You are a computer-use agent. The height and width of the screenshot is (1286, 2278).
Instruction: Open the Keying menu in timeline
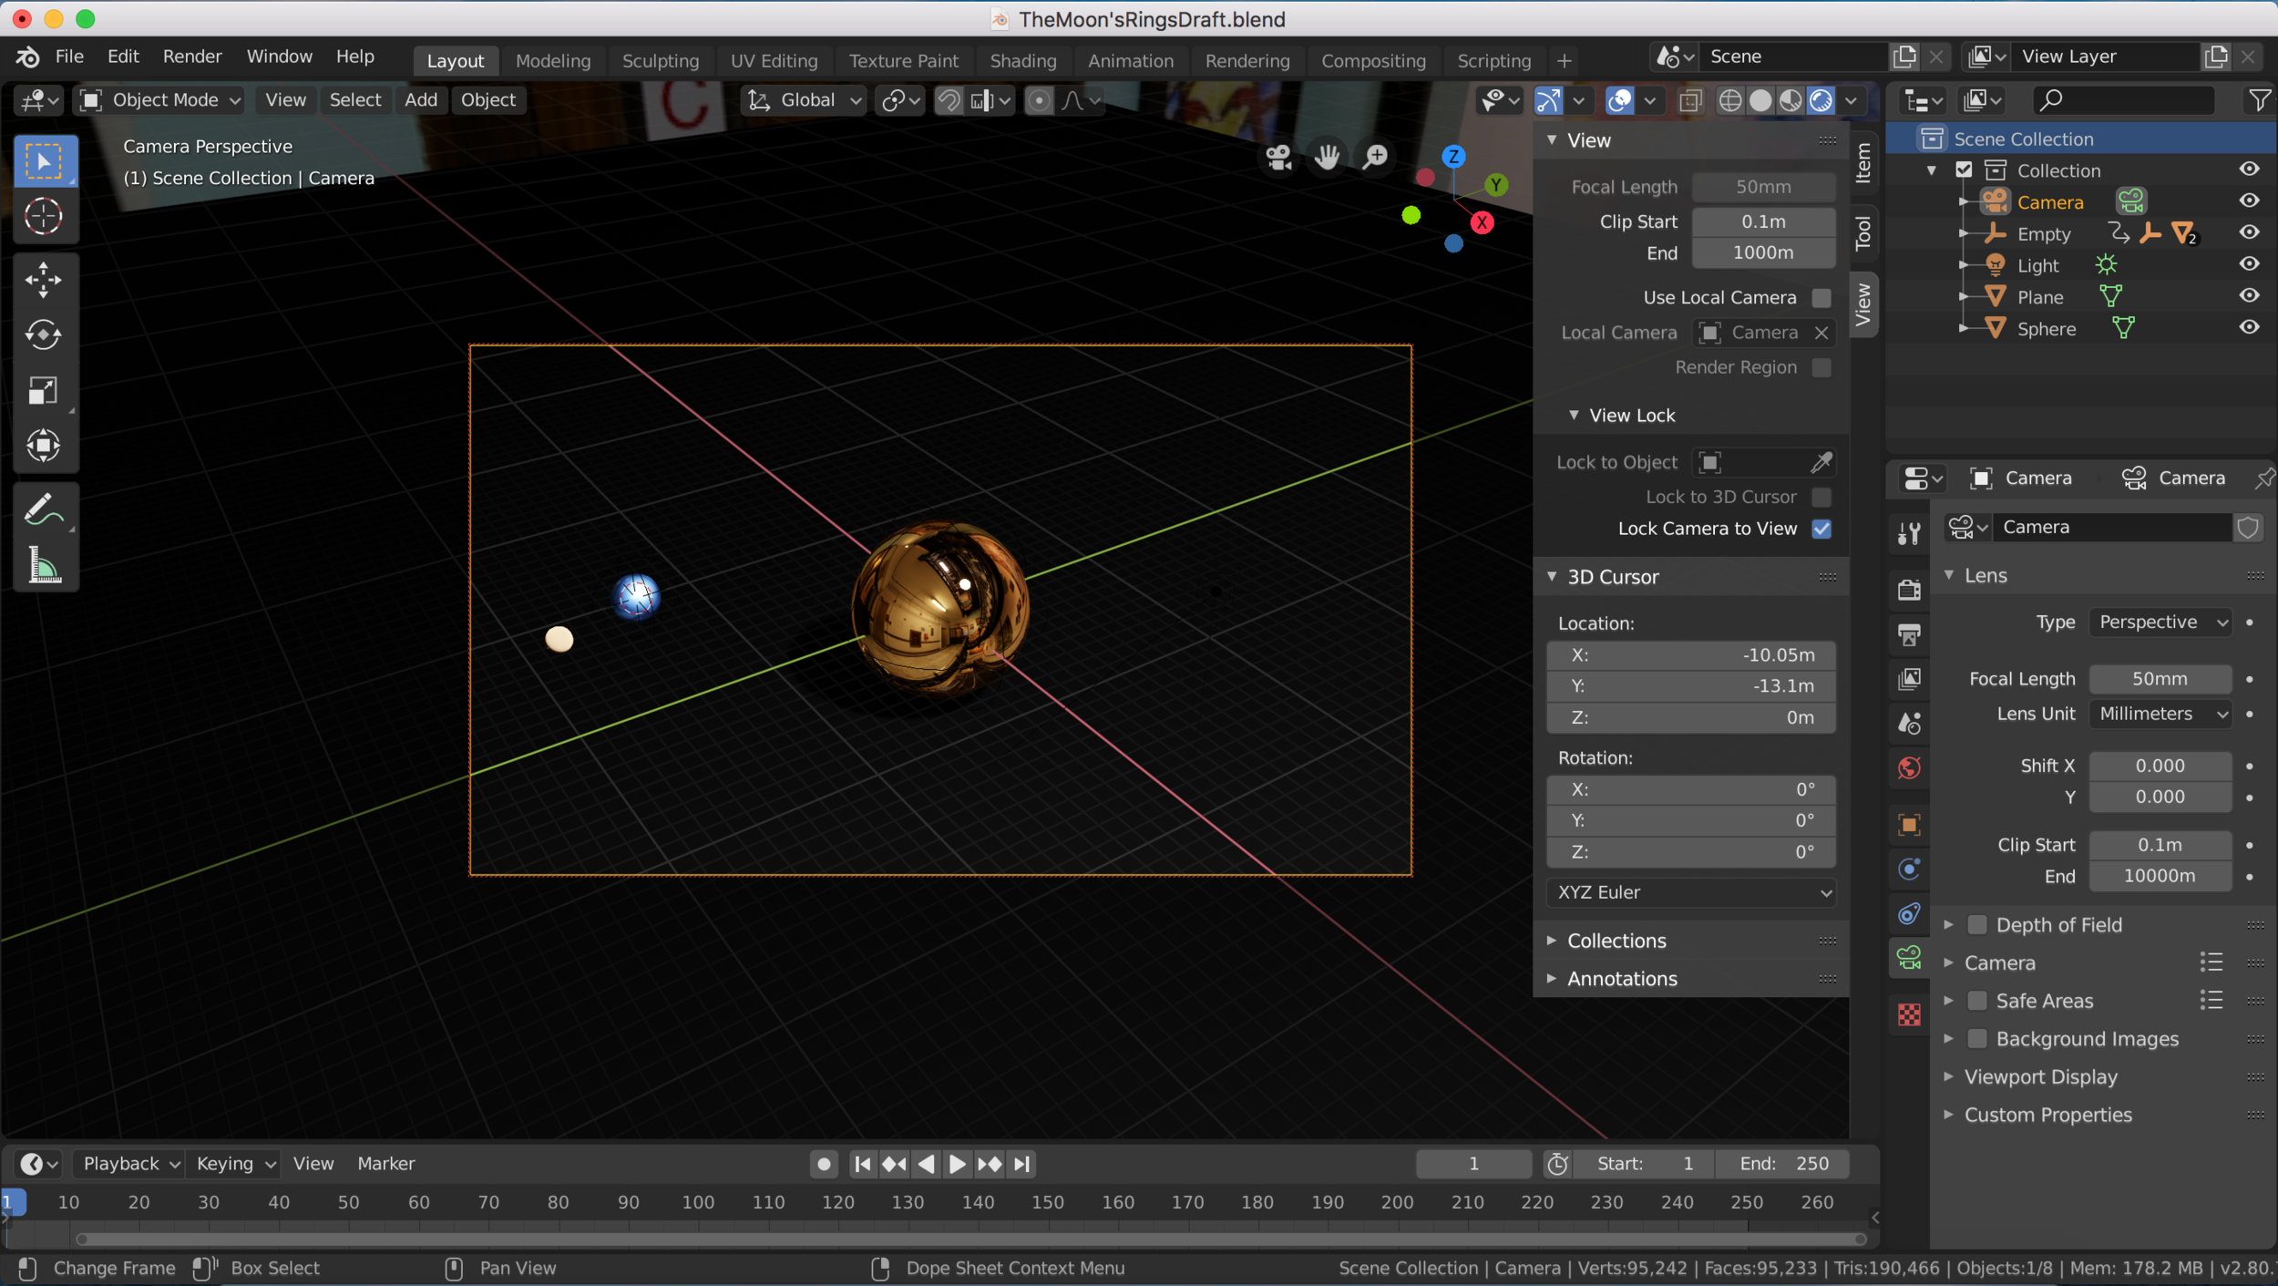click(x=235, y=1164)
